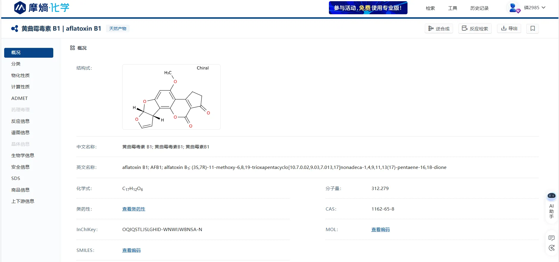Go to the SDS section
The width and height of the screenshot is (559, 262).
15,178
